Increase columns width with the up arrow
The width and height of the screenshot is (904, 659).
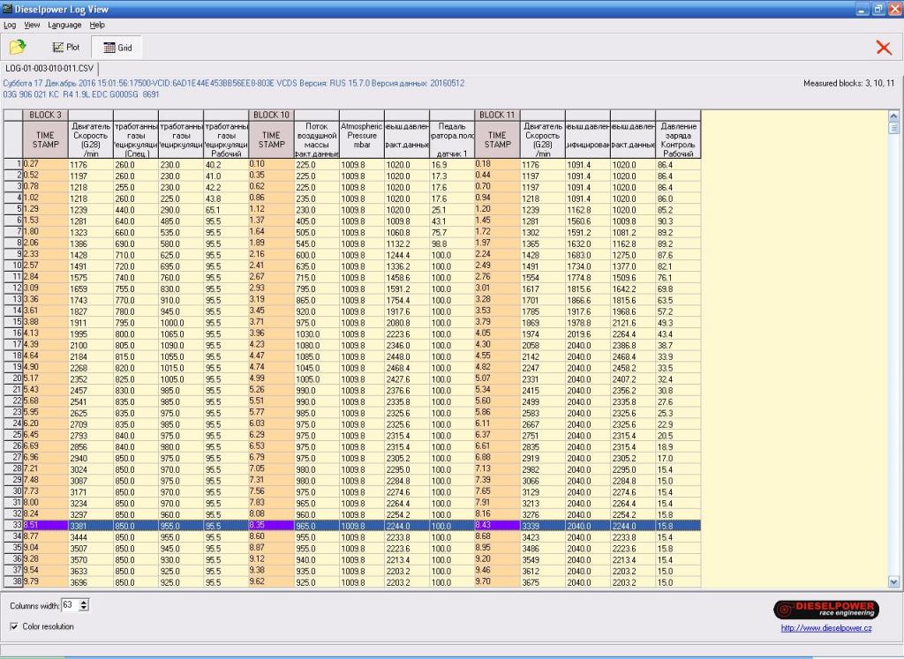tap(84, 602)
